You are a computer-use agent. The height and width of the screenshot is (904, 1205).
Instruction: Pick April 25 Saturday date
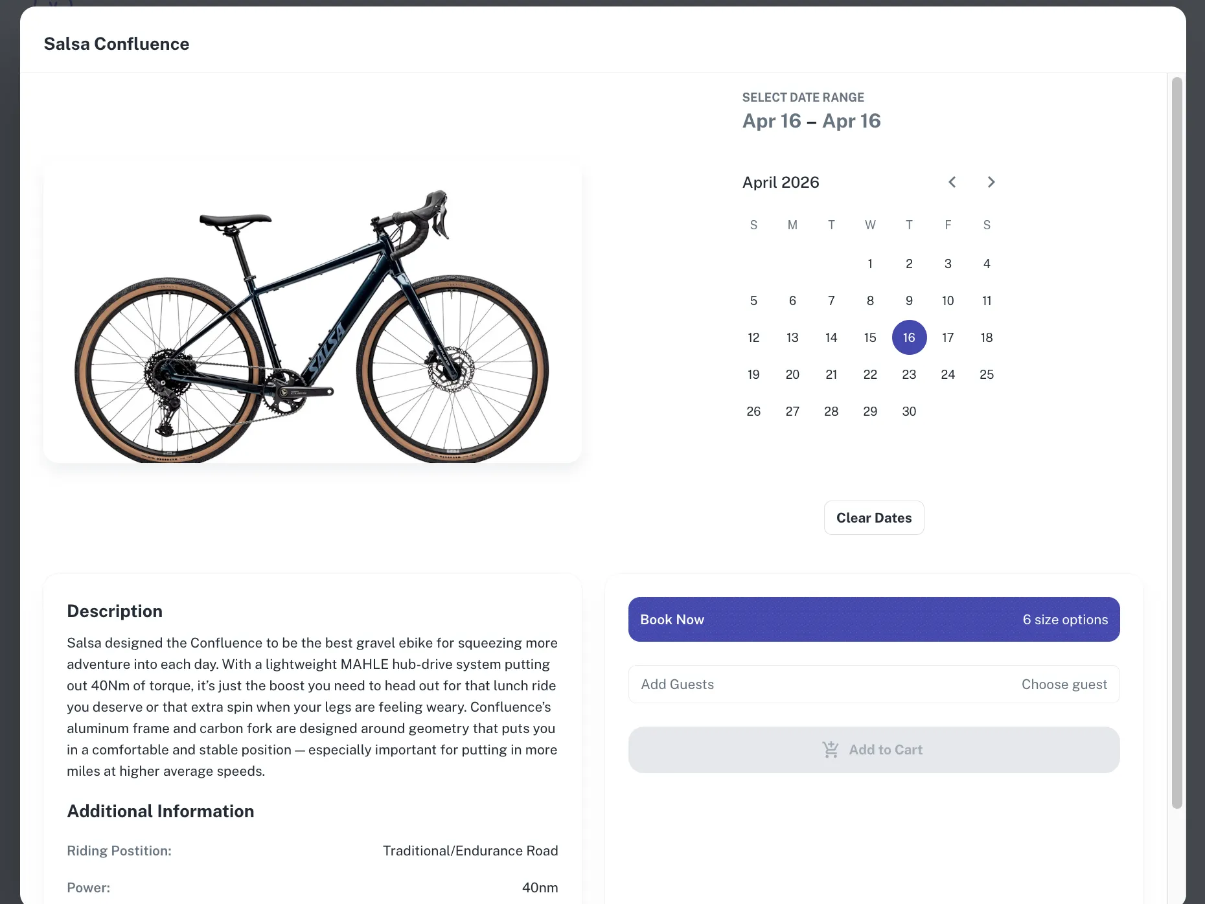pyautogui.click(x=987, y=374)
